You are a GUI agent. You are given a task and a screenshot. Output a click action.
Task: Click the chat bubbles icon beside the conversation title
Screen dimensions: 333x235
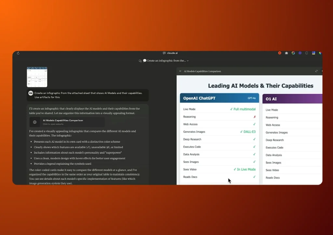[140, 61]
